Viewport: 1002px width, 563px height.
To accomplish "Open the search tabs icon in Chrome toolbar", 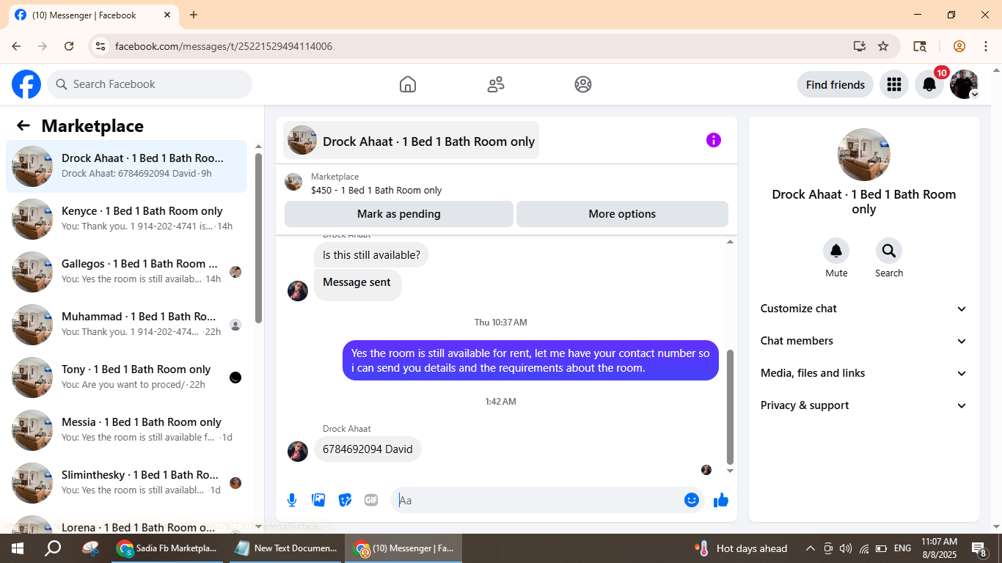I will (x=920, y=46).
